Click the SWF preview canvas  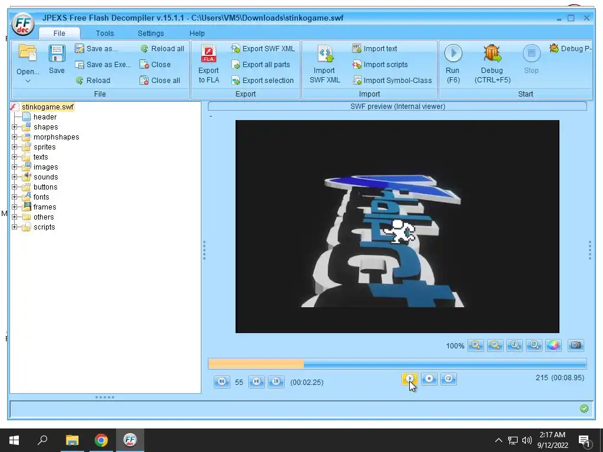(x=397, y=227)
